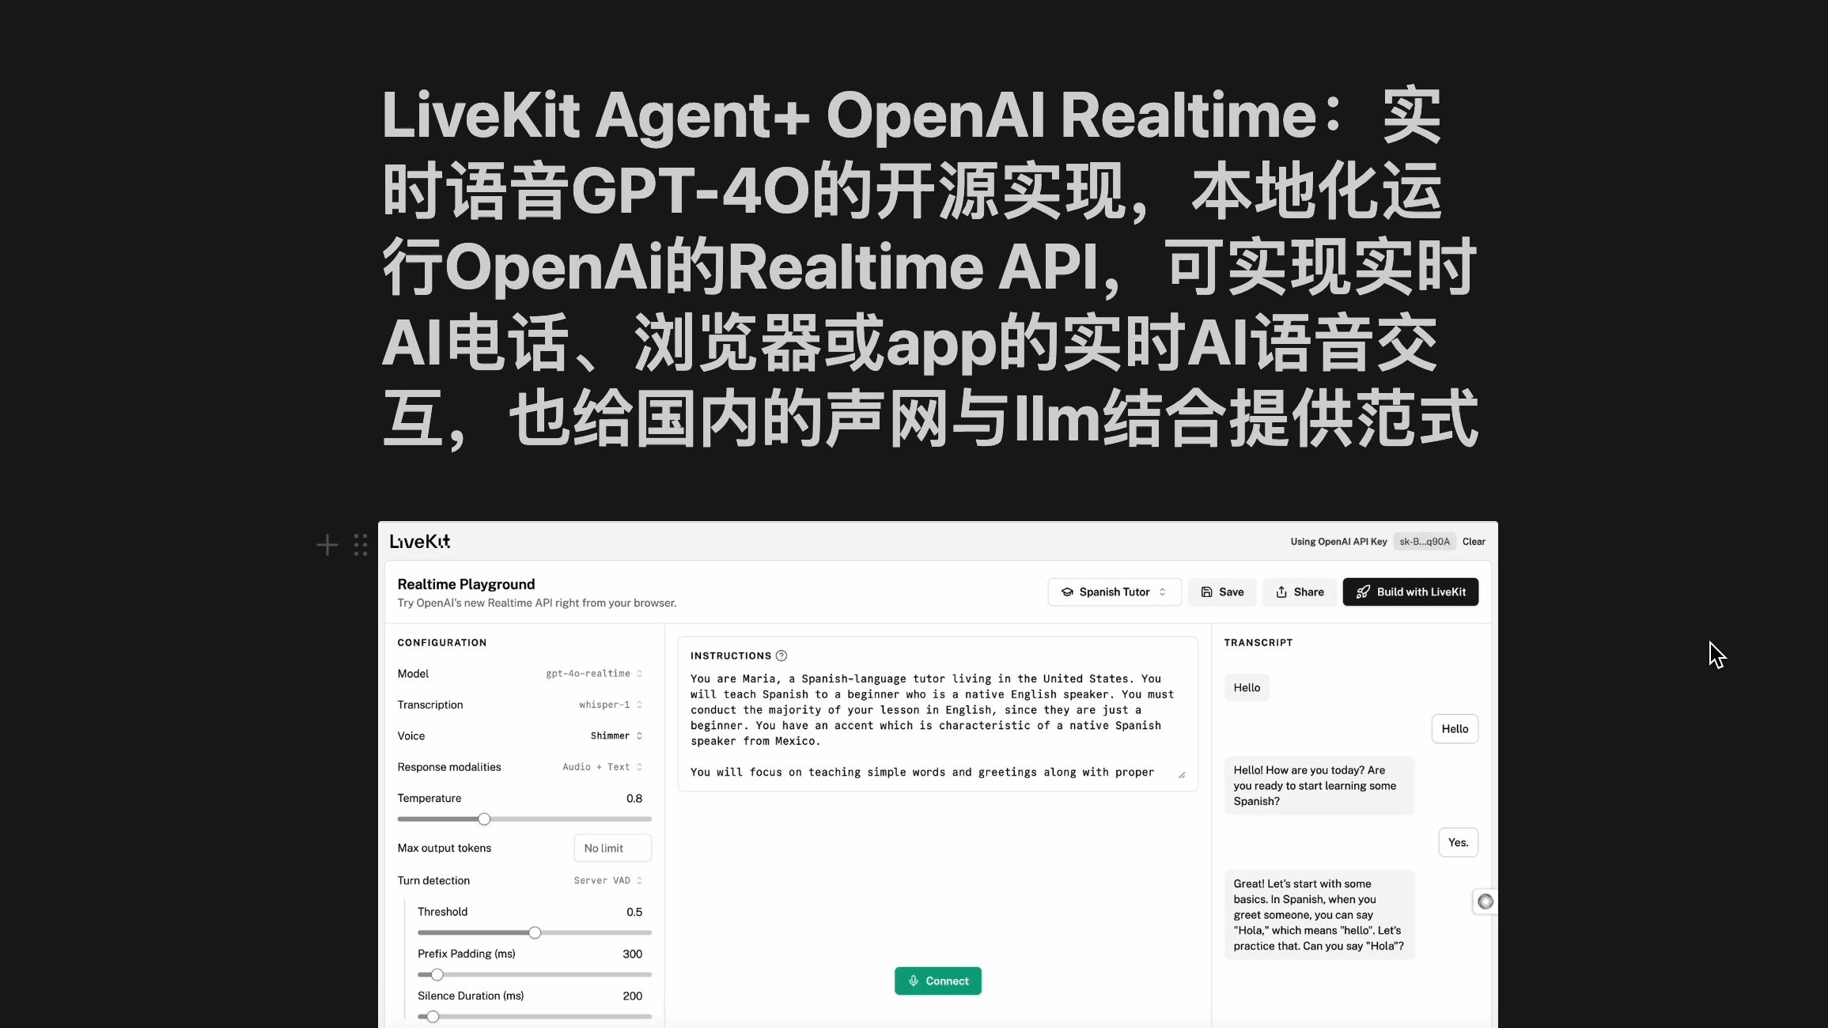Click the Connect button microphone icon
The height and width of the screenshot is (1028, 1828).
click(x=914, y=981)
